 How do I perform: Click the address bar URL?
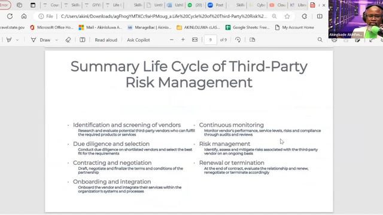[163, 16]
